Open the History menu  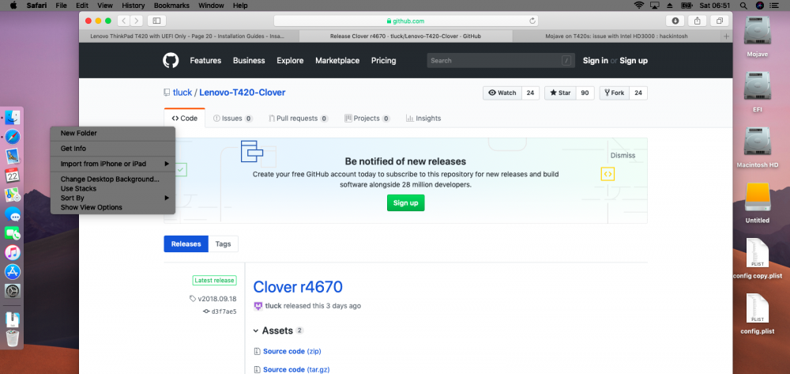[133, 6]
